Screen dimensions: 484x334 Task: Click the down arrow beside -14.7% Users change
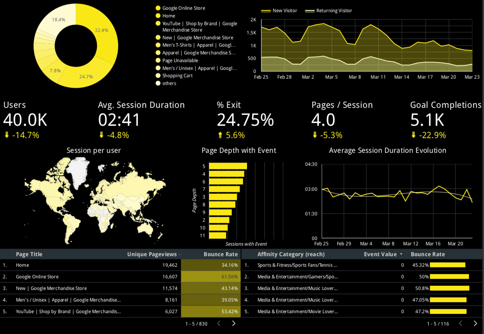(6, 135)
